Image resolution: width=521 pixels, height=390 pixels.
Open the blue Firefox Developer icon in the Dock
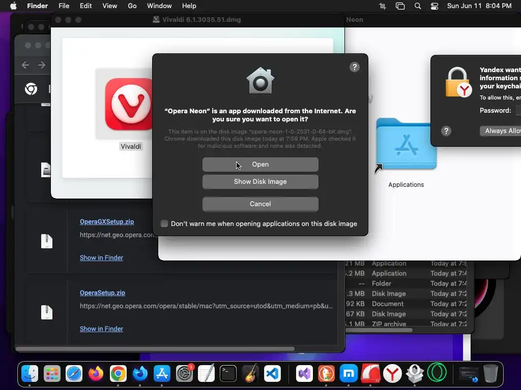(140, 373)
